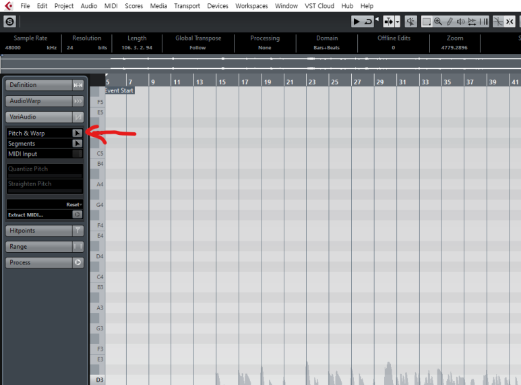Open the Edit menu

point(42,6)
